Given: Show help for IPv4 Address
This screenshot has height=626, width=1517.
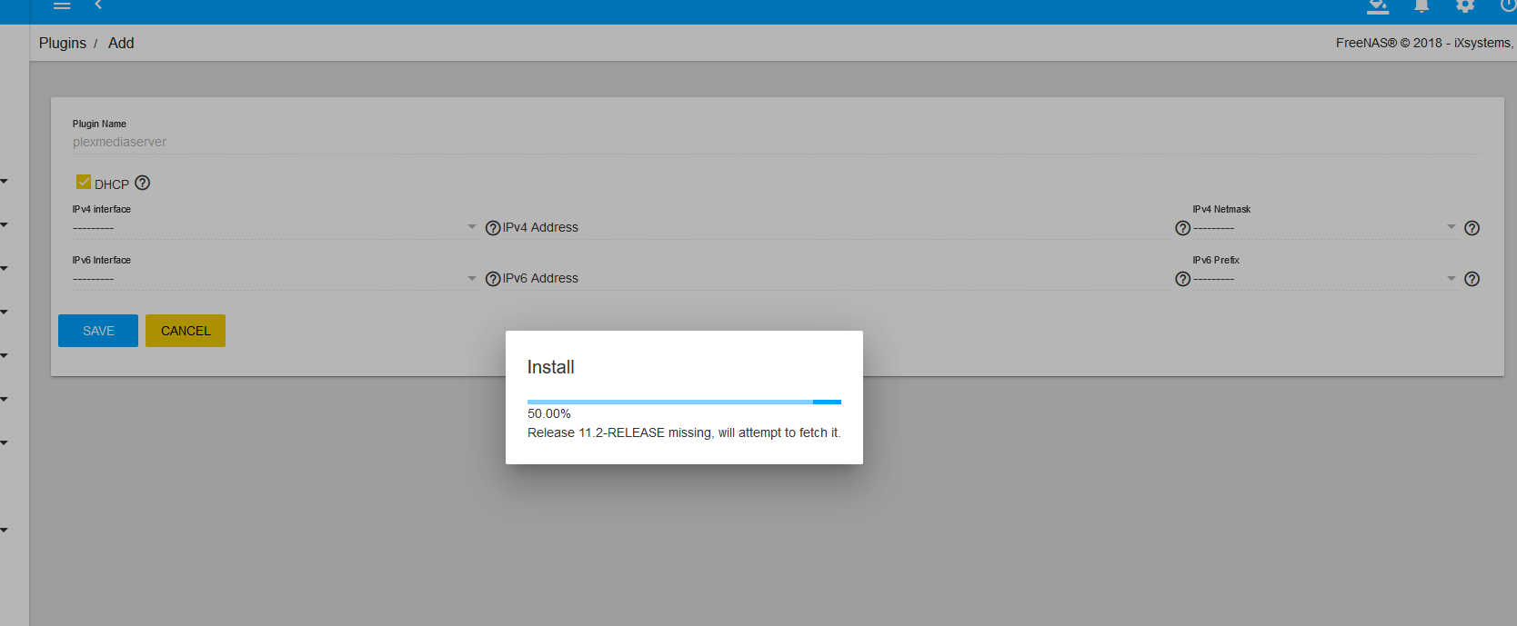Looking at the screenshot, I should pyautogui.click(x=1182, y=228).
